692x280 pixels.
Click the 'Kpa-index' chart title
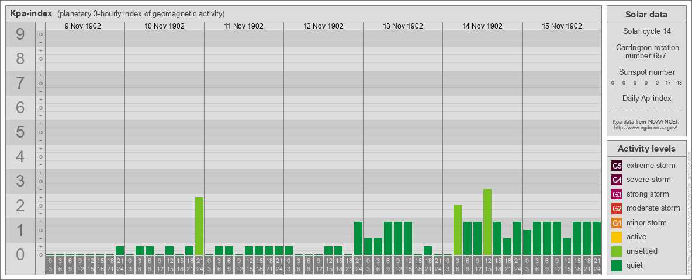(x=31, y=13)
